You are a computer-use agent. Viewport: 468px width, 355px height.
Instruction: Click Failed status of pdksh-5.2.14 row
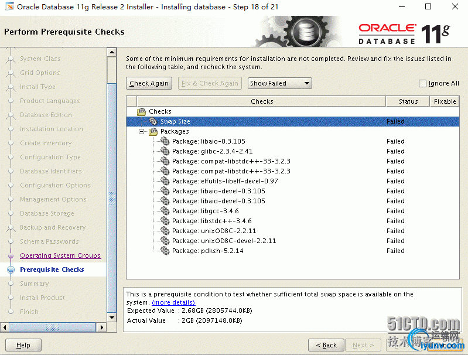click(395, 251)
